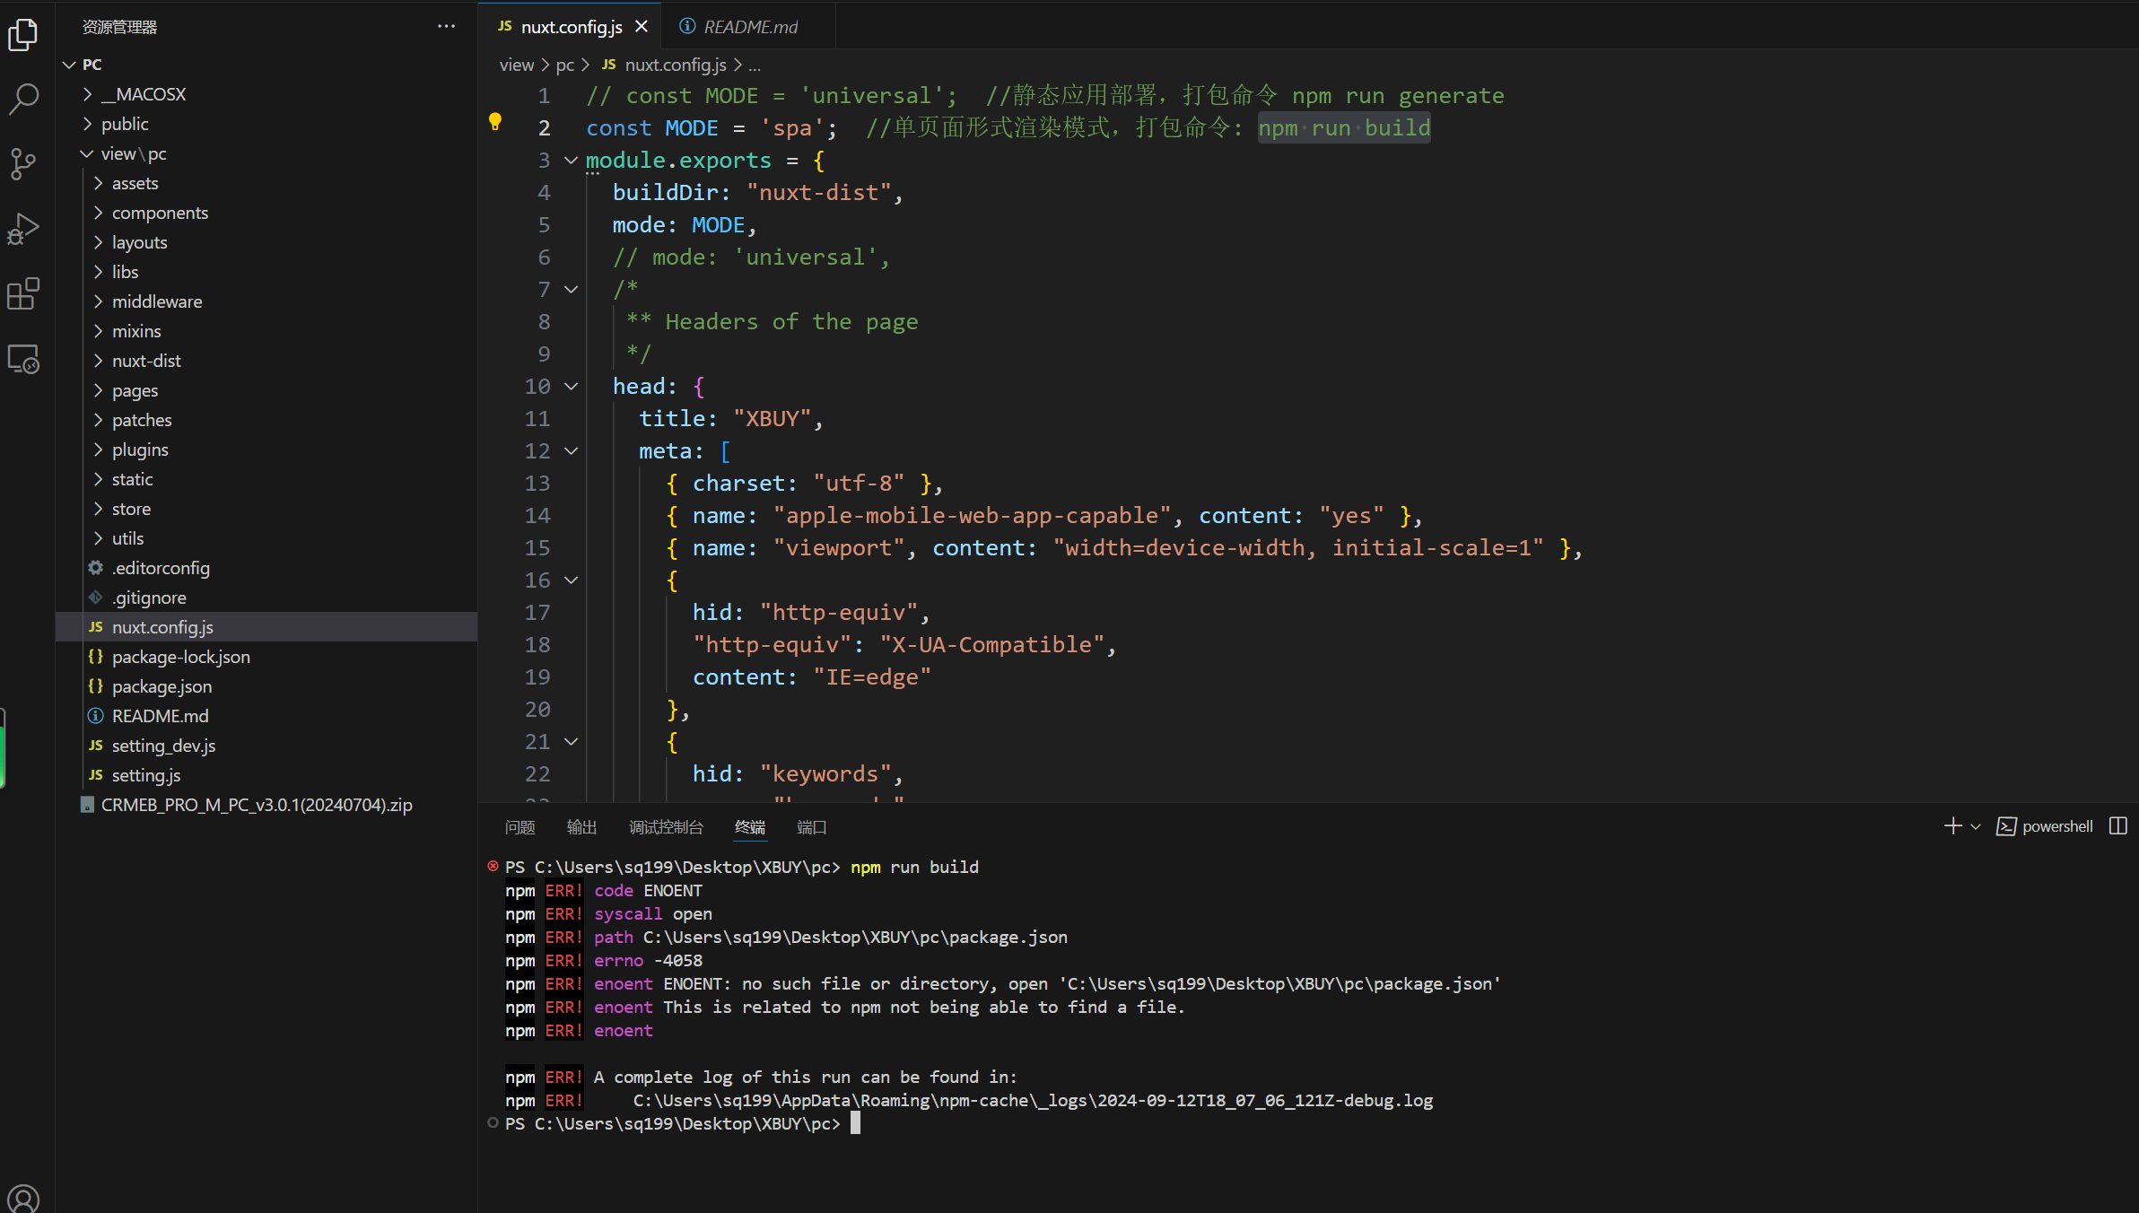This screenshot has height=1213, width=2139.
Task: Open the Run and Debug view icon
Action: click(23, 229)
